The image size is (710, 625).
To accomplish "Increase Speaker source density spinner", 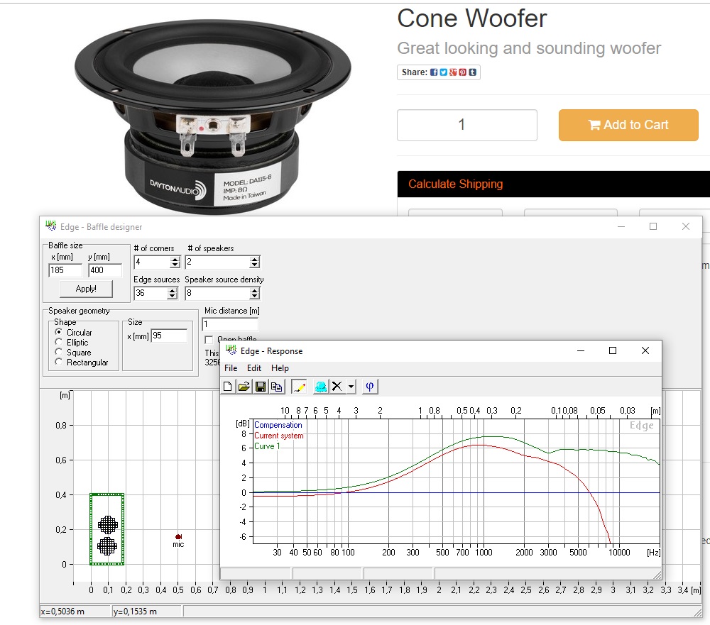I will point(255,291).
